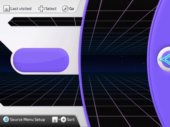The image size is (170, 127).
Task: Open Source Menu Setup
Action: coord(28,120)
